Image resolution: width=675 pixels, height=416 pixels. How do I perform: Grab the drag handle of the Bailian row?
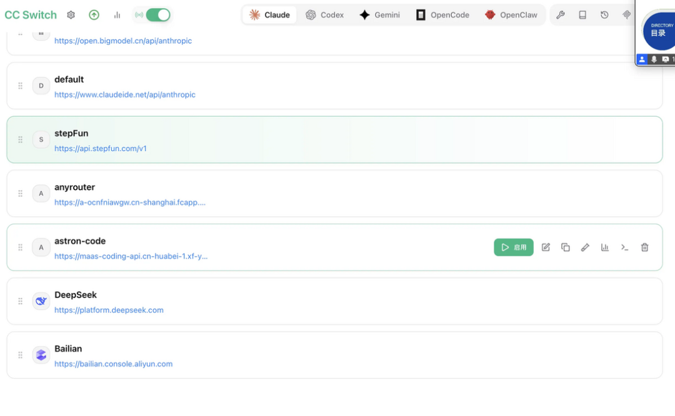[x=20, y=355]
